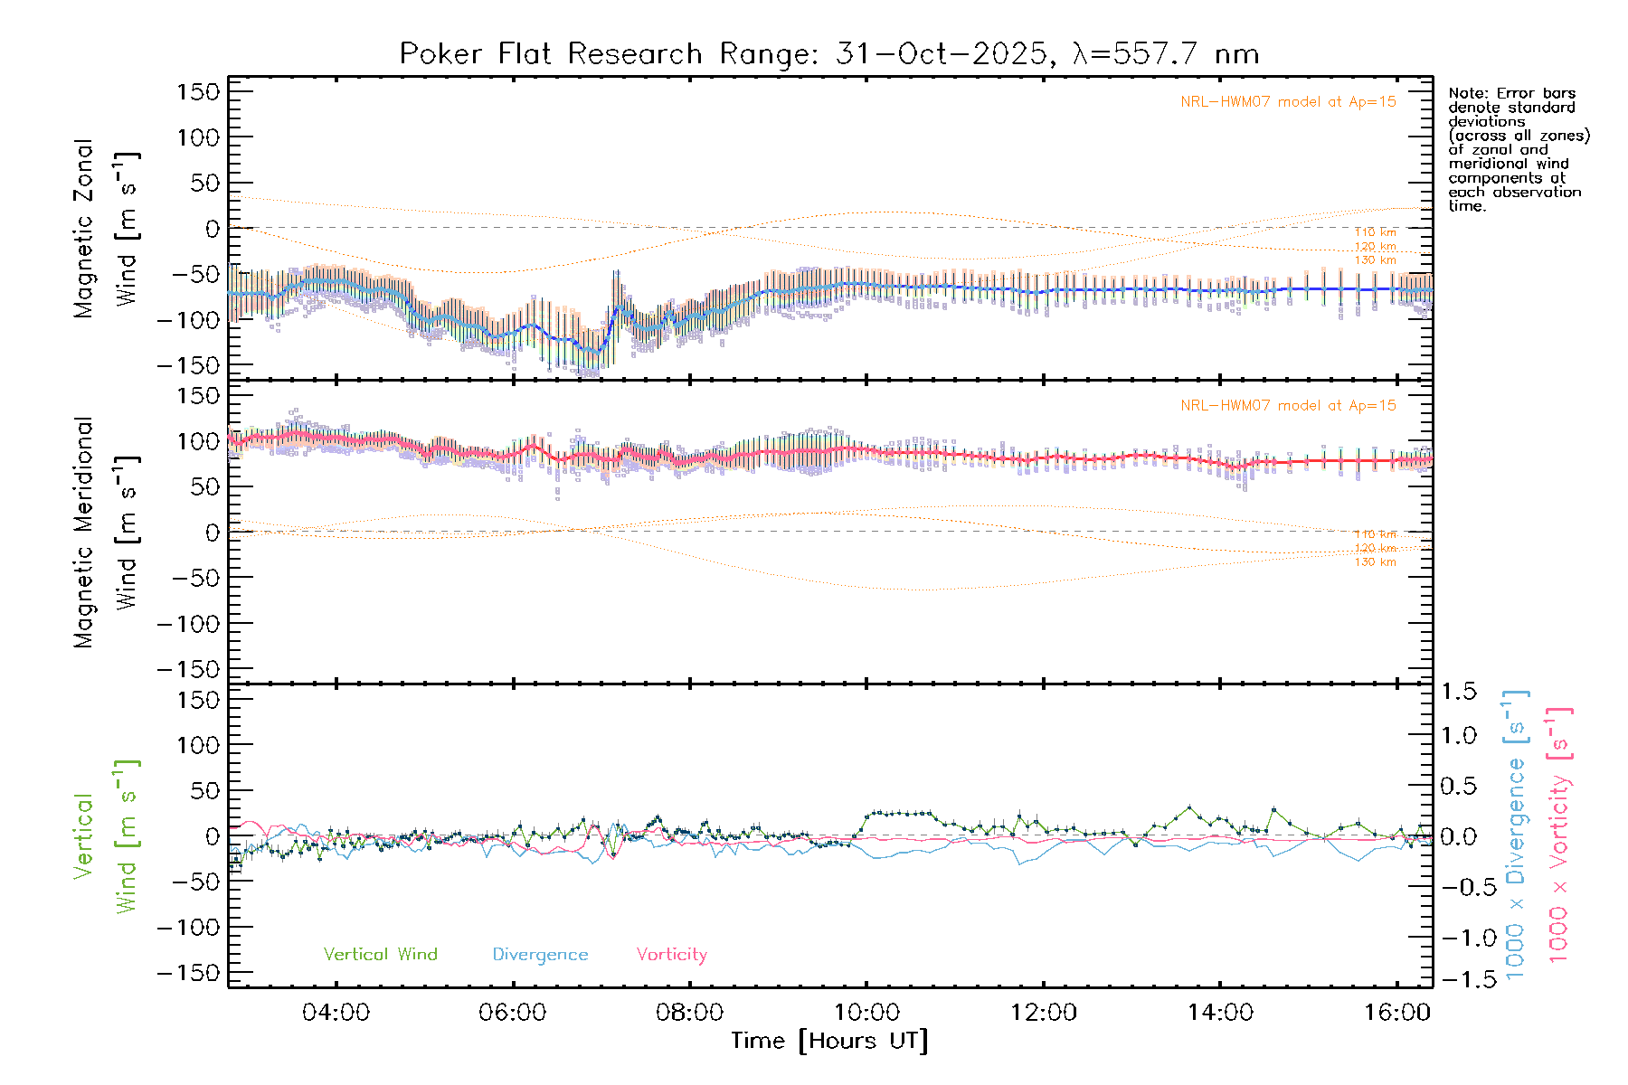Click the Poker Flat Research Range plot title
The image size is (1628, 1085).
[x=829, y=54]
